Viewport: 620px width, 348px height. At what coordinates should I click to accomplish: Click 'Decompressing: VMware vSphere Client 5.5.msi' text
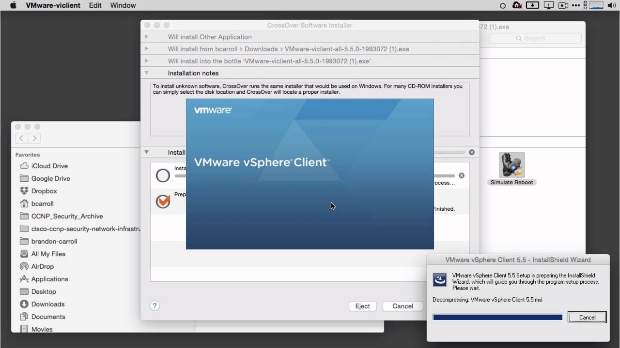[x=487, y=300]
